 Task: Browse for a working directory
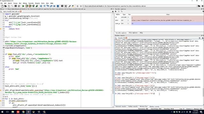(x=199, y=6)
